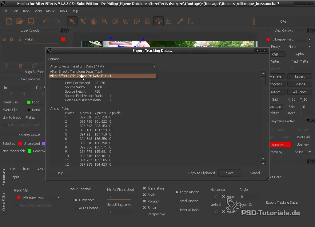Undo the last action in toolbar
This screenshot has height=227, width=315.
(46, 21)
